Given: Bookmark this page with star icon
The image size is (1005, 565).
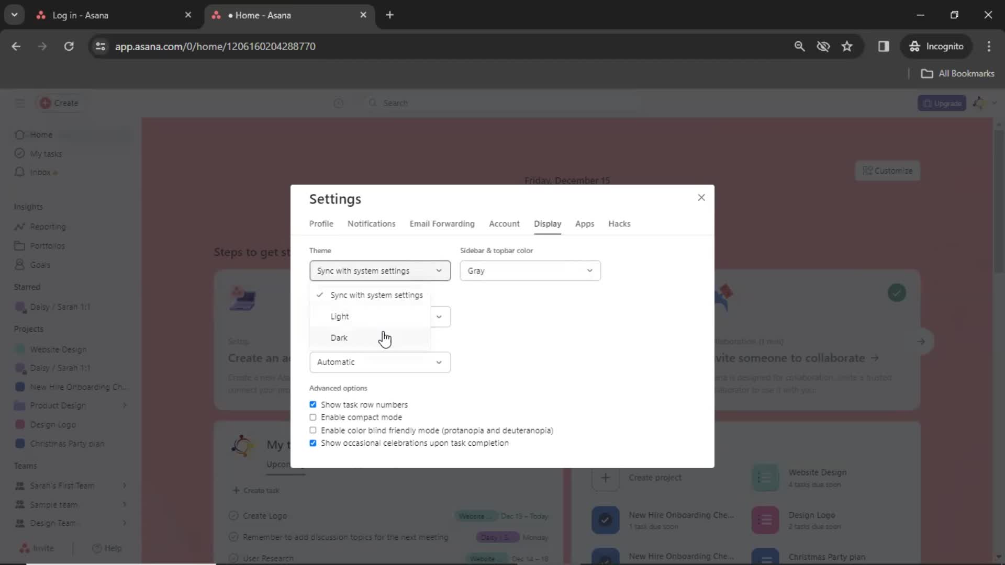Looking at the screenshot, I should [x=847, y=46].
